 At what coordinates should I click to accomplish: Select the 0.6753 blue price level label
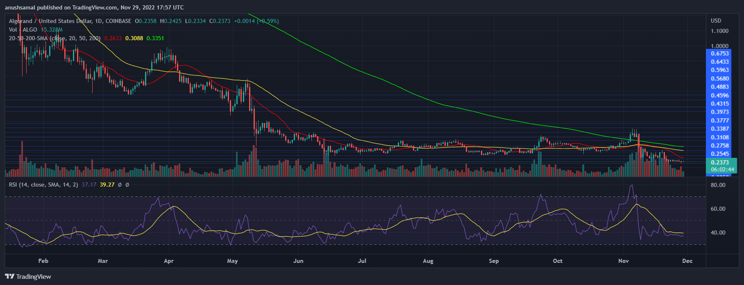tap(720, 53)
